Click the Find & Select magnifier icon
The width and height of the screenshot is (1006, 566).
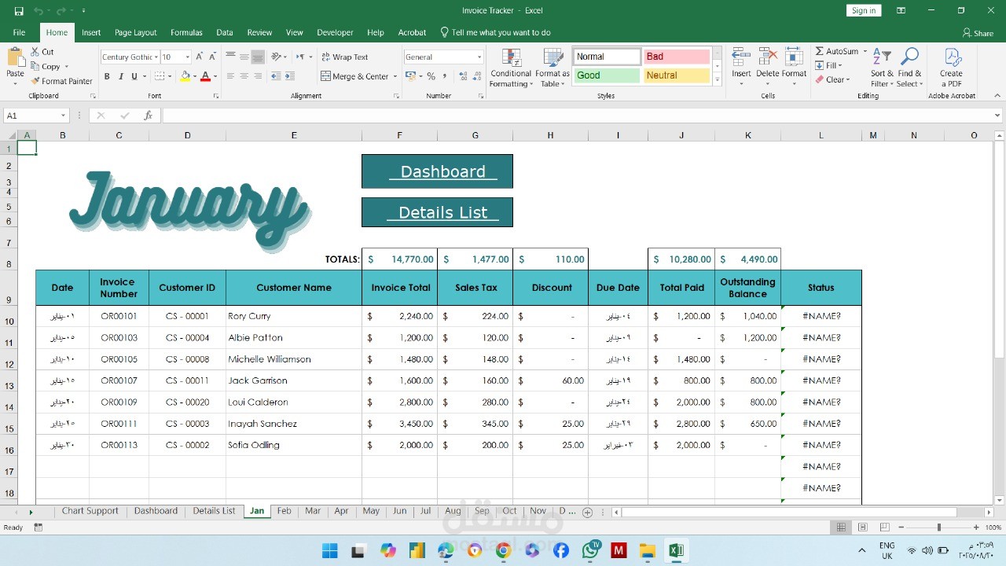[x=909, y=57]
